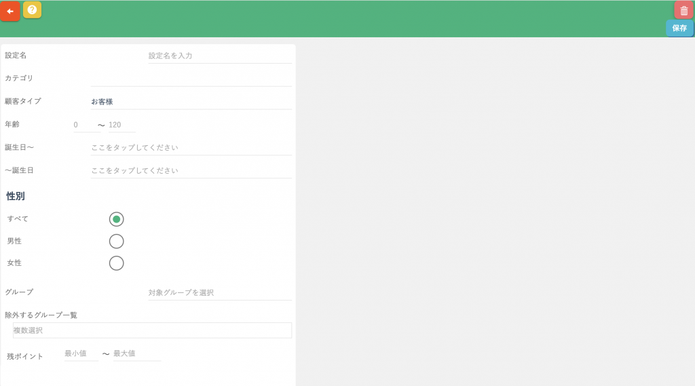This screenshot has width=695, height=386.
Task: Click the 除外するグループ一覧 label
Action: coord(41,315)
